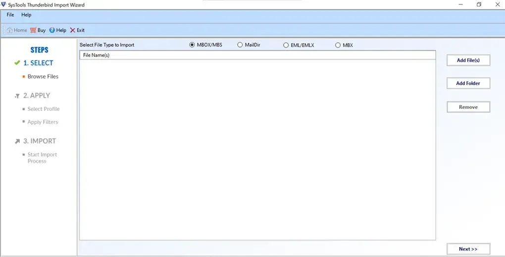Click the Add File(s) button
Screen dimensions: 505x257
coord(468,60)
